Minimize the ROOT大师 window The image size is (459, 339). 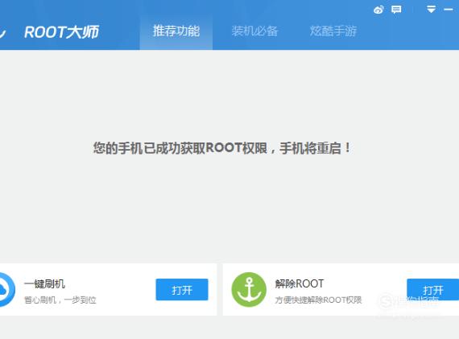(x=449, y=10)
